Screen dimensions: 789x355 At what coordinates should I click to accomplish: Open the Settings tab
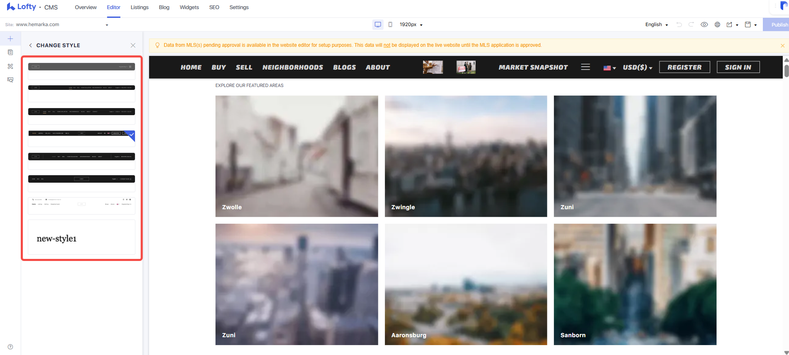coord(239,7)
